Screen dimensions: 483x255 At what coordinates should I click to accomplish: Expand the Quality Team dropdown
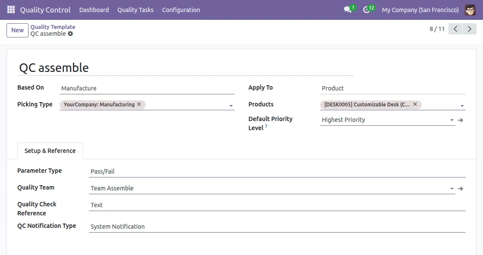click(451, 188)
